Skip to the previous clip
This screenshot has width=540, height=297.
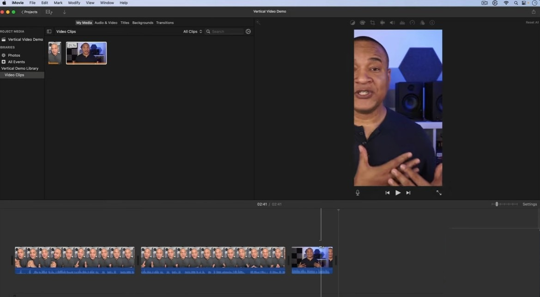pyautogui.click(x=388, y=193)
